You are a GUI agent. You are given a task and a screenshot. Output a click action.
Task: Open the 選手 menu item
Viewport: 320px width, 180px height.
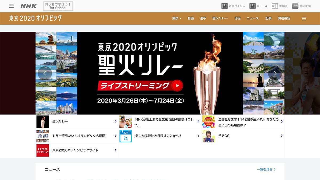tap(203, 18)
